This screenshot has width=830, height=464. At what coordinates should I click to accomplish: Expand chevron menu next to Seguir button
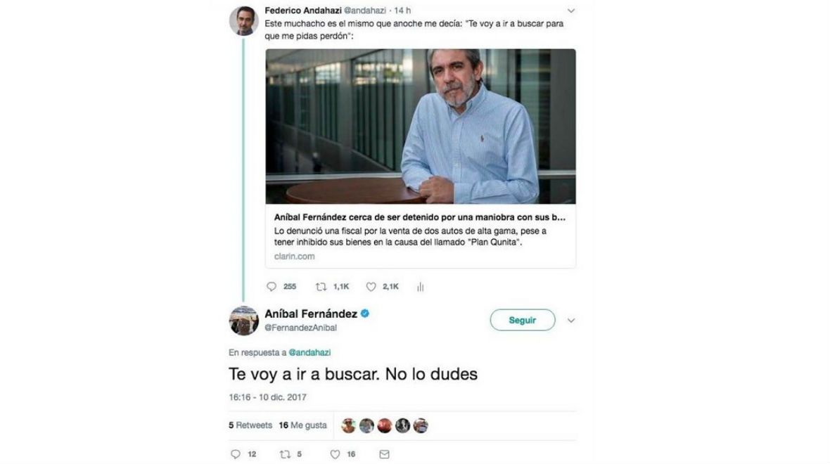click(570, 321)
